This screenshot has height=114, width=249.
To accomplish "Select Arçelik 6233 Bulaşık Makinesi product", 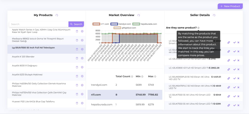I will click(x=46, y=76).
